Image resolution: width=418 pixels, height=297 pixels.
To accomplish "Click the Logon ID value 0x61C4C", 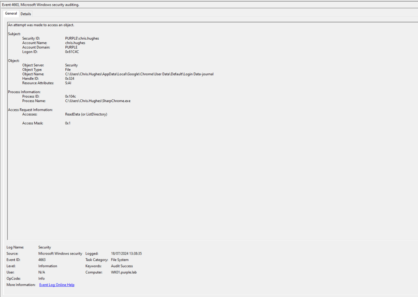I will click(72, 52).
